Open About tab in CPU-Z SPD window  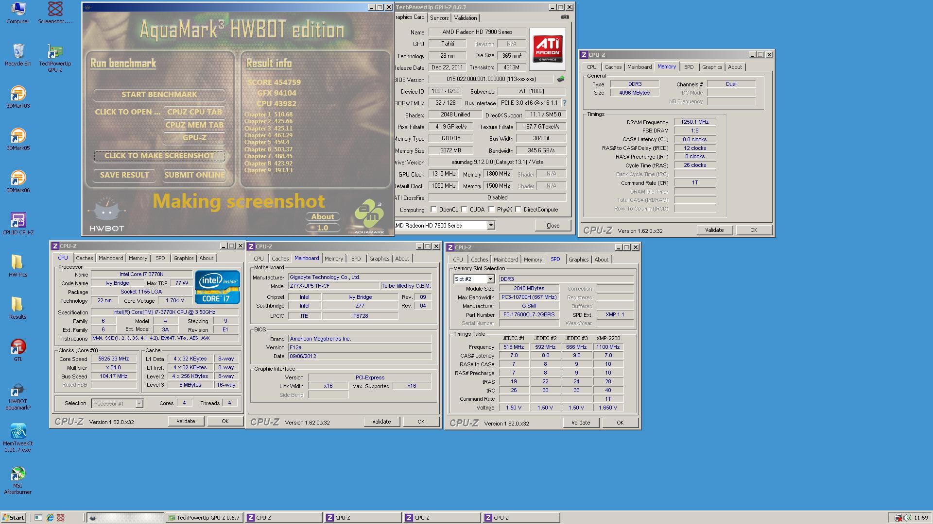(601, 260)
